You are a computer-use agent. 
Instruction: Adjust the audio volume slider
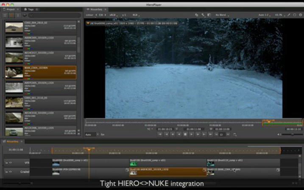[x=292, y=134]
